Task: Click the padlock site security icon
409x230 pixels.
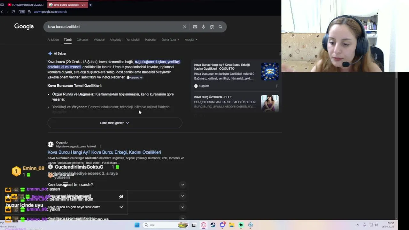Action: pos(29,12)
